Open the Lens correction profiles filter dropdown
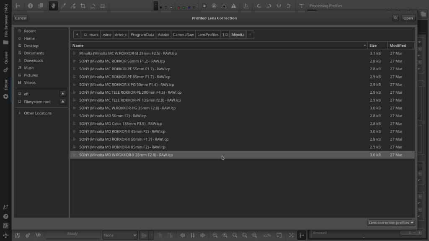Screen dimensions: 429x241 391,223
